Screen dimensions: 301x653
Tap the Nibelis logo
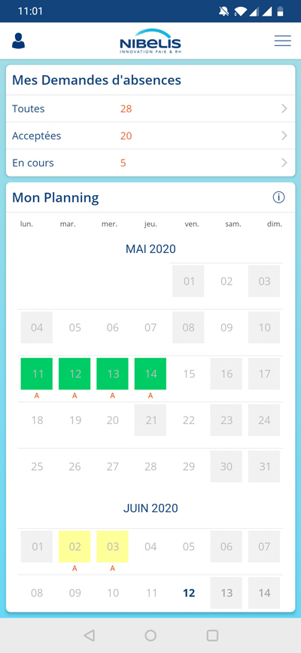(150, 41)
